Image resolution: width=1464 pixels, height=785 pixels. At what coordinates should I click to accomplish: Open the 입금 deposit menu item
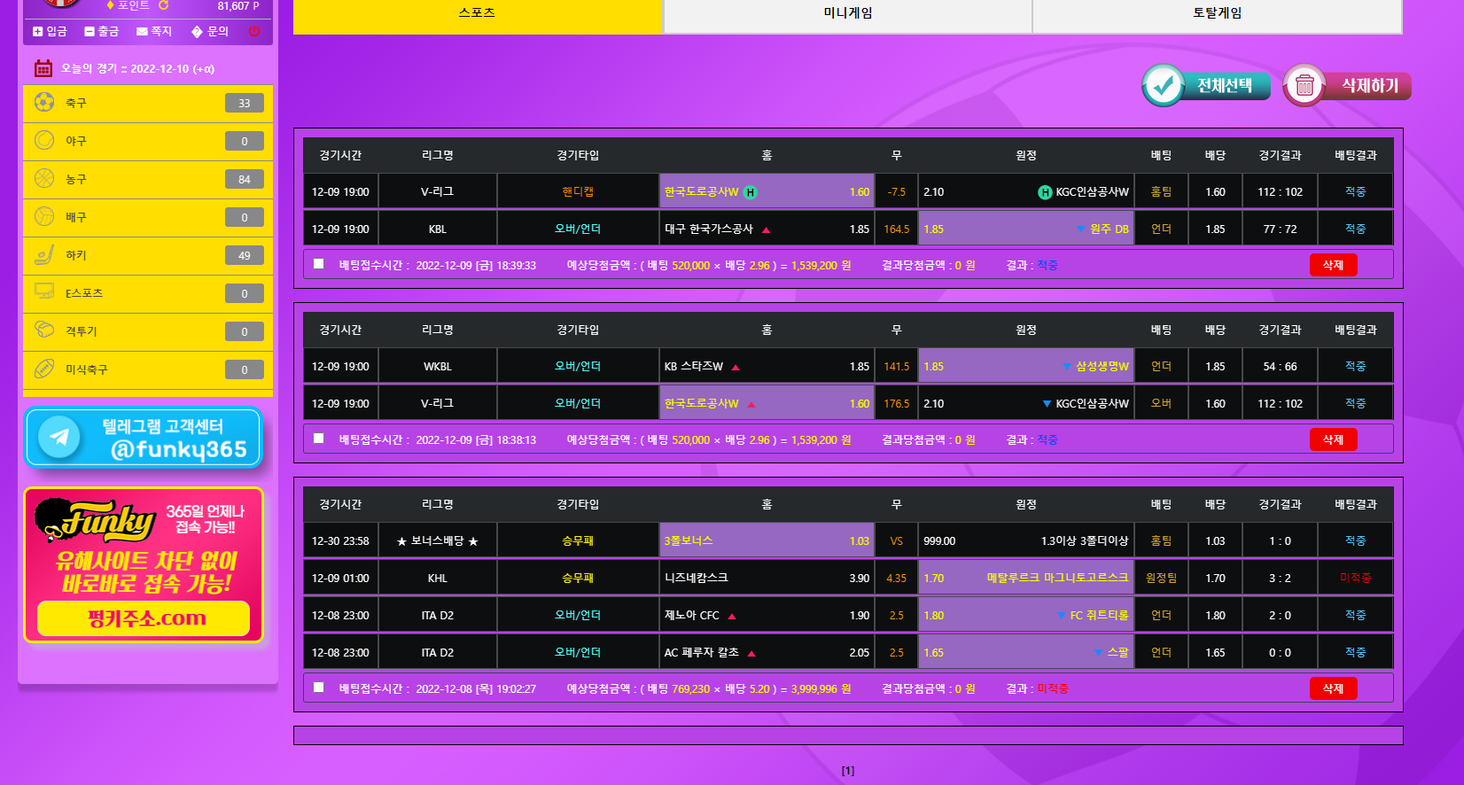(x=50, y=31)
